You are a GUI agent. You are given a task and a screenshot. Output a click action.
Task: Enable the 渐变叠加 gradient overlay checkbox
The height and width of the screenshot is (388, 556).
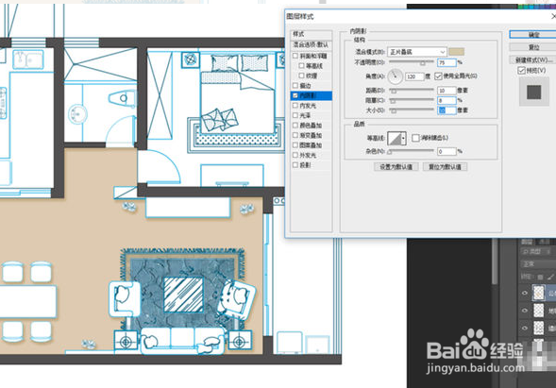295,135
